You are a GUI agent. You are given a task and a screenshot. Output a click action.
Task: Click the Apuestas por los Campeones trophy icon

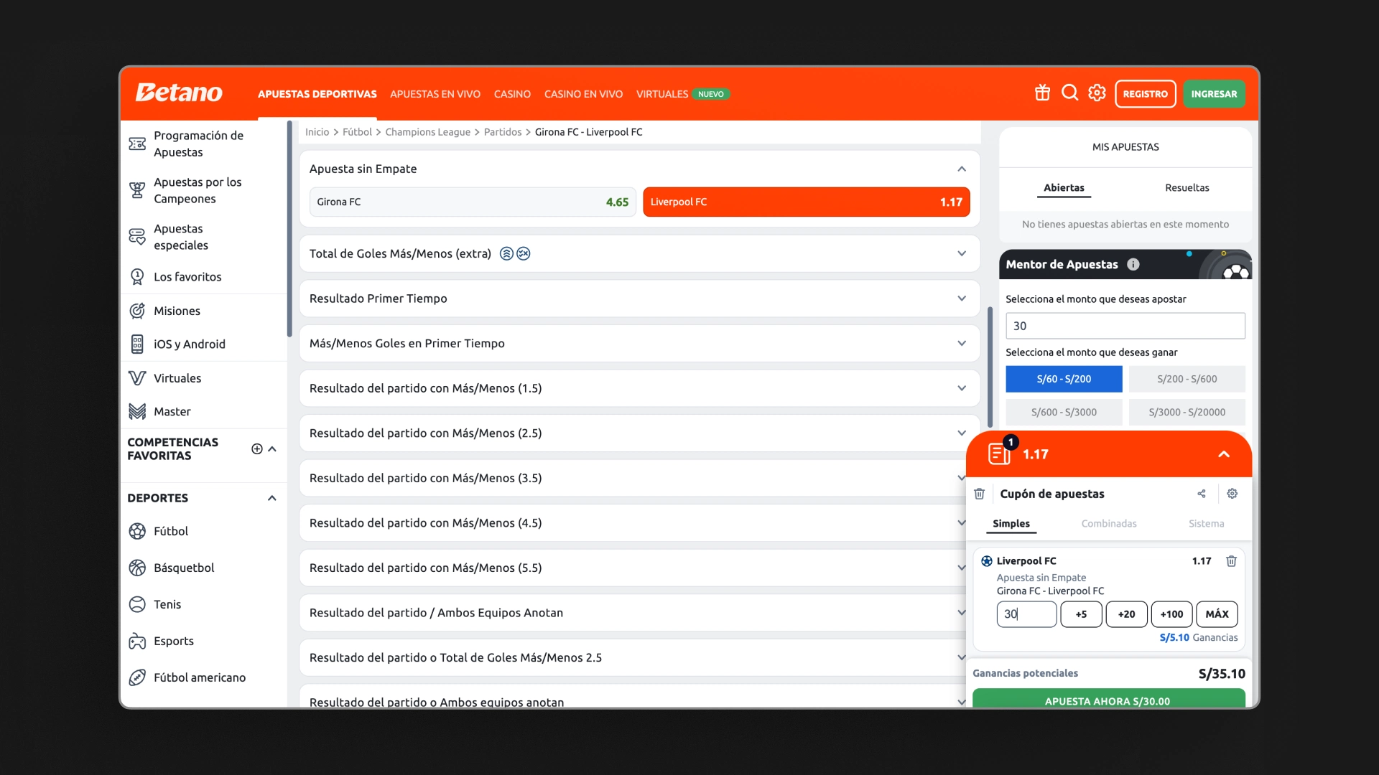(x=137, y=190)
